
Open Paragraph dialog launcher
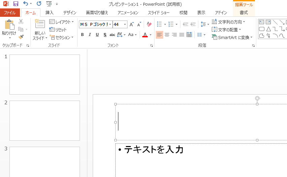coord(253,46)
